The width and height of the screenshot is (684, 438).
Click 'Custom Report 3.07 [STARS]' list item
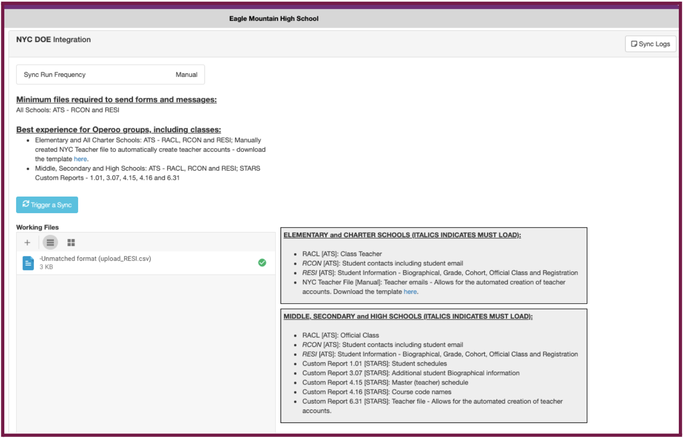[411, 373]
